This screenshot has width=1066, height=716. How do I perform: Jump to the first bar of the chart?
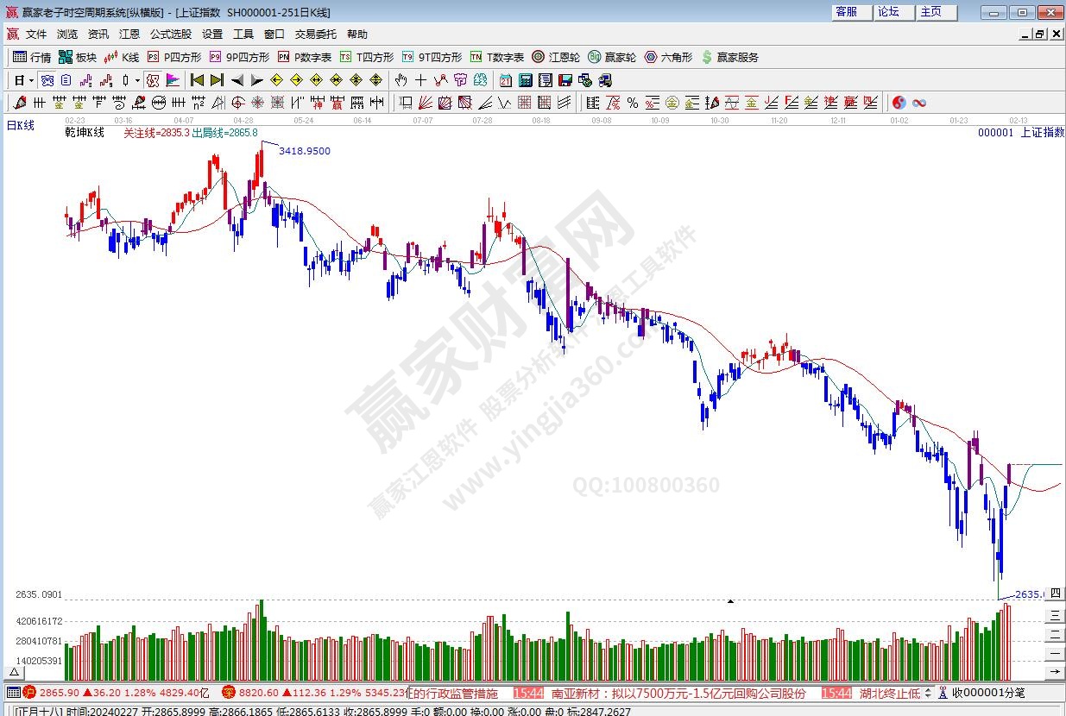coord(197,80)
